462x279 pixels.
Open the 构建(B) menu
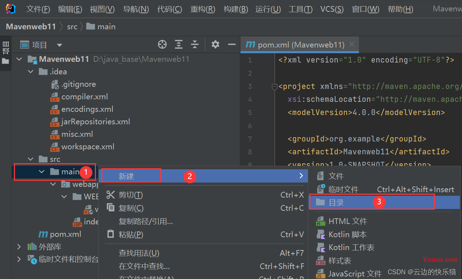(x=236, y=9)
